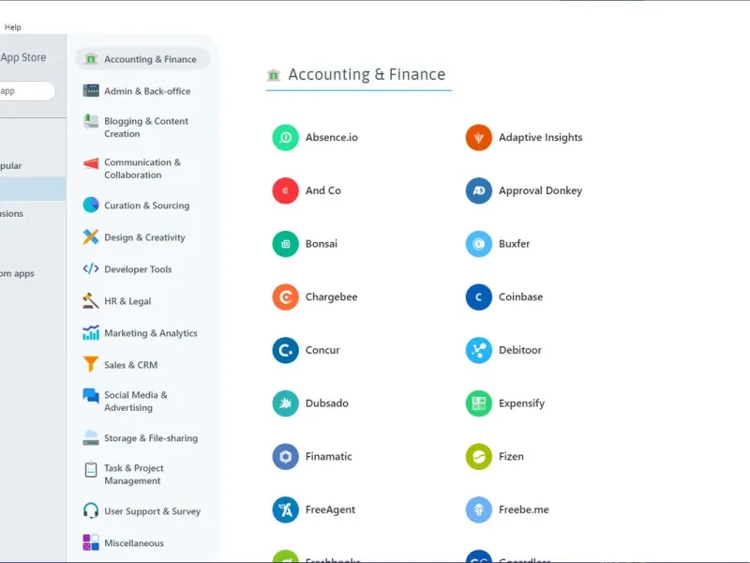Click the FreeAgent app icon
This screenshot has width=750, height=563.
tap(286, 510)
